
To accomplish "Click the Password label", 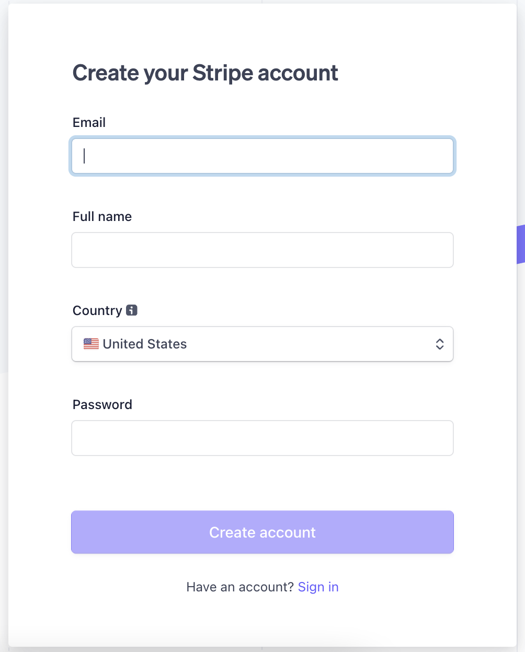I will click(x=102, y=404).
